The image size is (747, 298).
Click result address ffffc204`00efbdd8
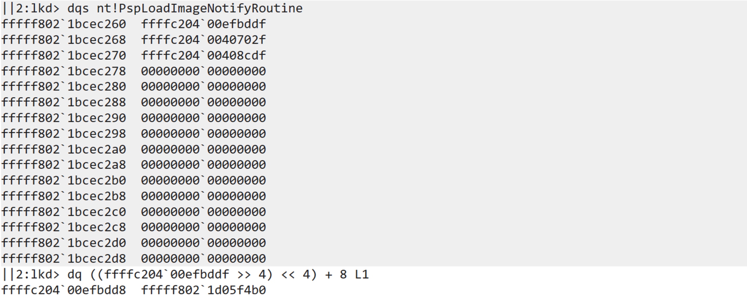[x=64, y=290]
